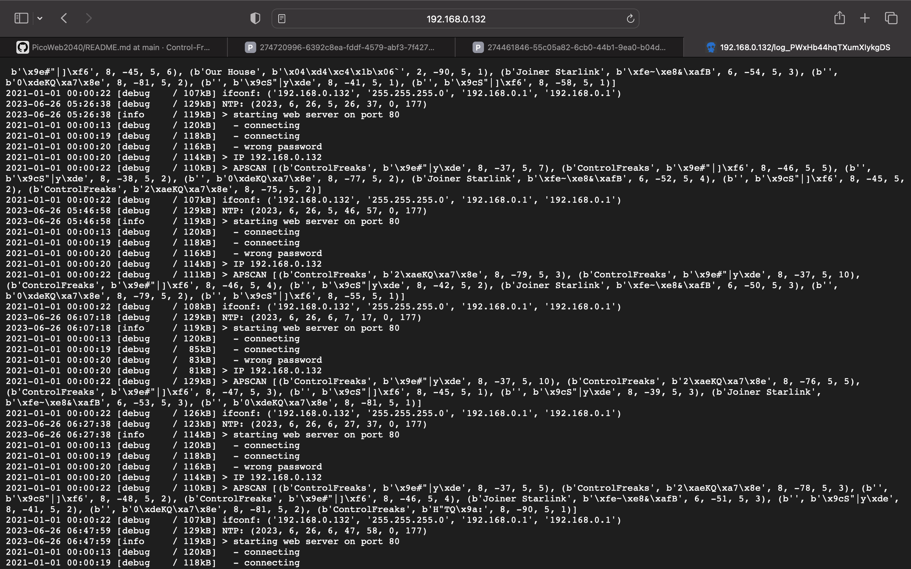
Task: Open a new tab with the plus button
Action: click(x=864, y=18)
